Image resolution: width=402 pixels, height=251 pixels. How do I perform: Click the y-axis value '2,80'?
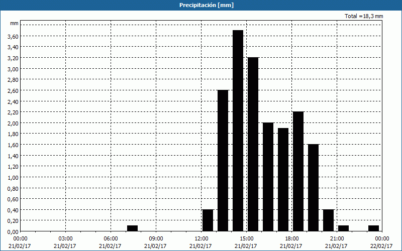(13, 80)
